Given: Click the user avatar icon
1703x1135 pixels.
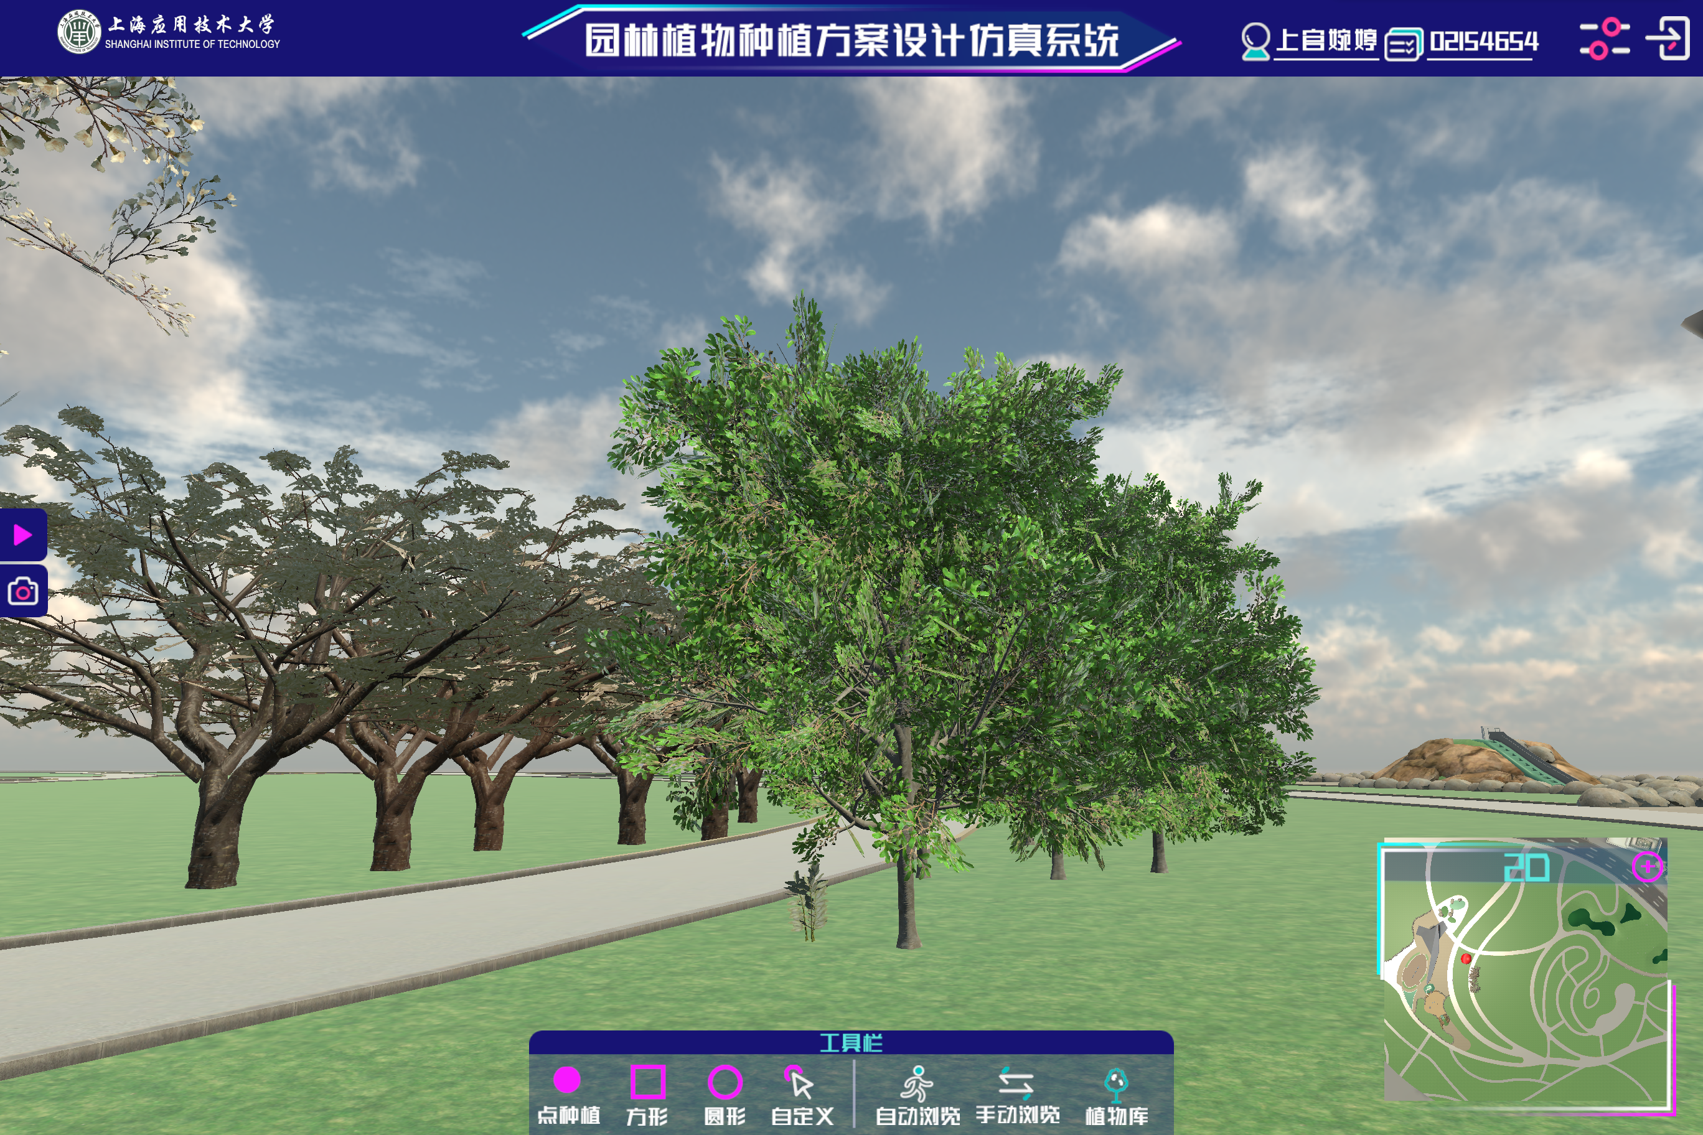Looking at the screenshot, I should click(1255, 41).
